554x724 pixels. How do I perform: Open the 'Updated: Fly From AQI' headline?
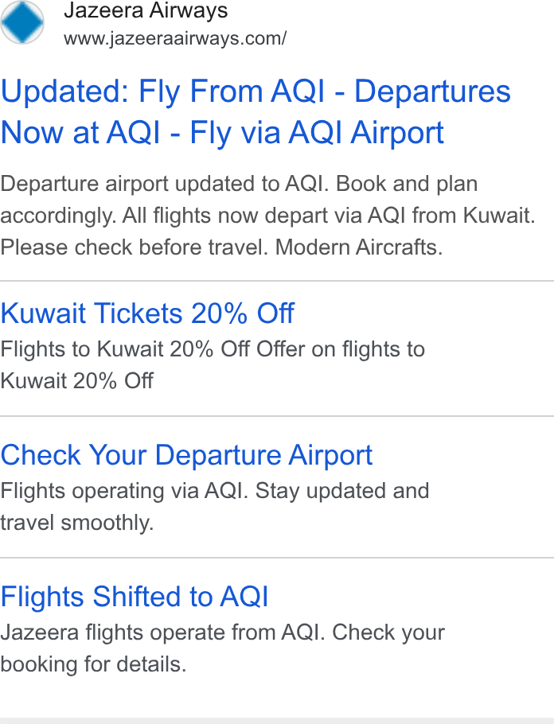[x=163, y=91]
